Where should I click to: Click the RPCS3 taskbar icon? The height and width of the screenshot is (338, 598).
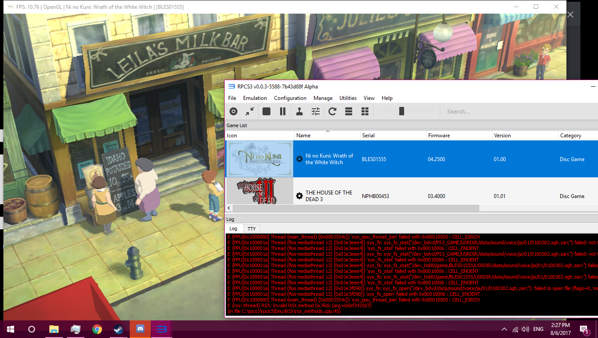[x=162, y=329]
